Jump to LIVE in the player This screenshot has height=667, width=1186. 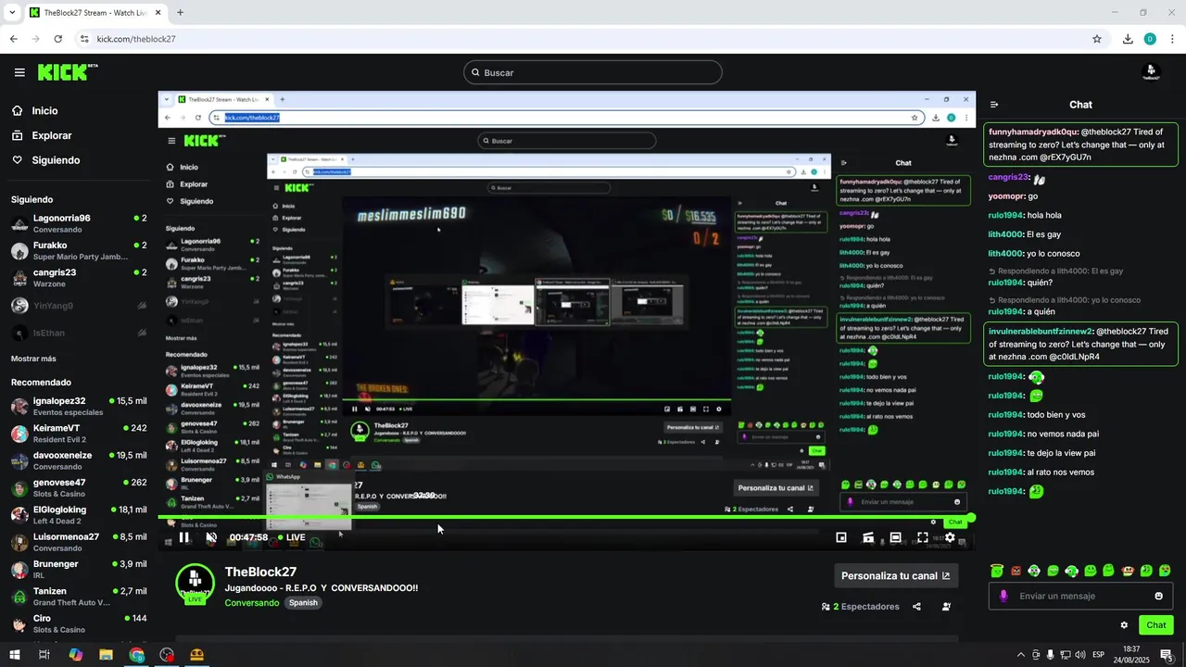290,537
